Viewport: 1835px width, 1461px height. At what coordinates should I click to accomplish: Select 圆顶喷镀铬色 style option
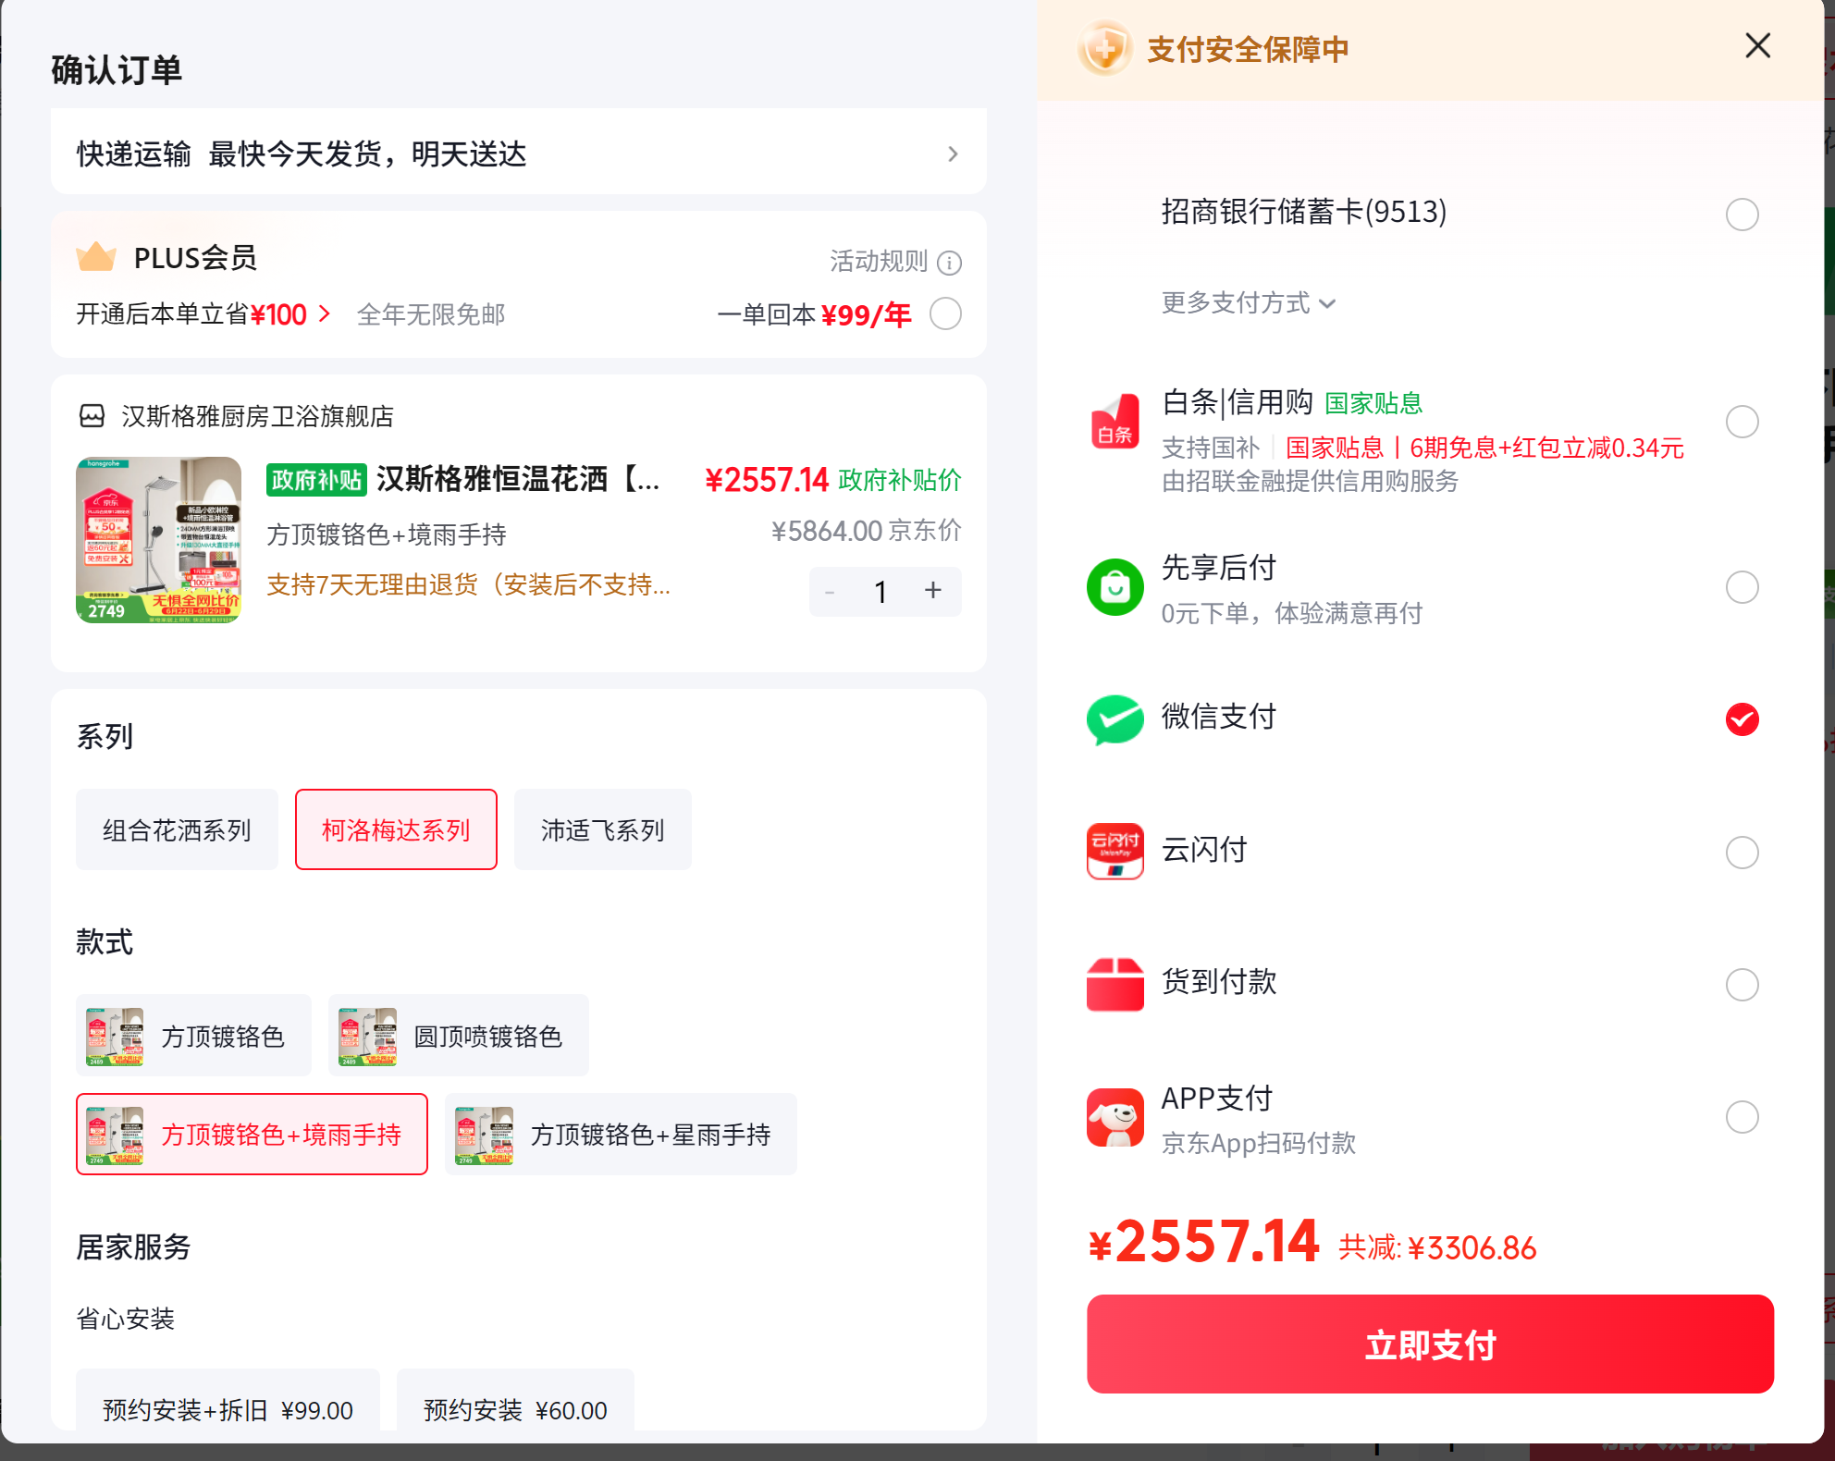pos(459,1036)
